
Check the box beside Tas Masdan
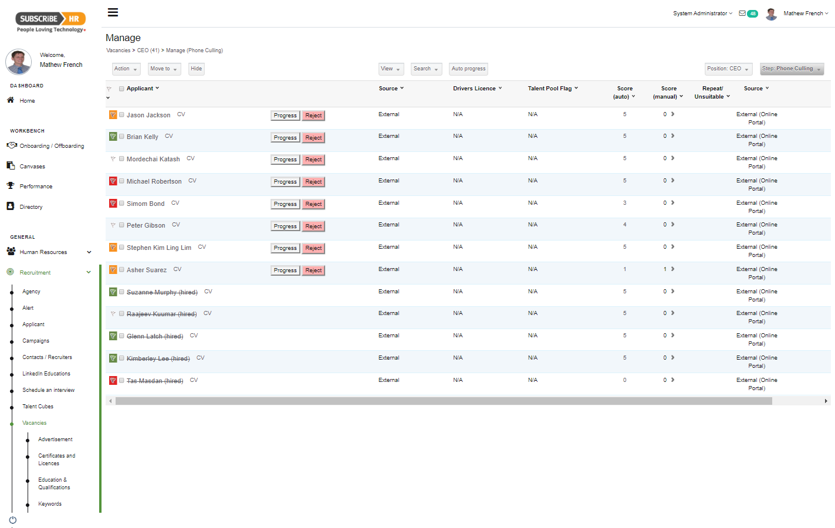point(121,380)
